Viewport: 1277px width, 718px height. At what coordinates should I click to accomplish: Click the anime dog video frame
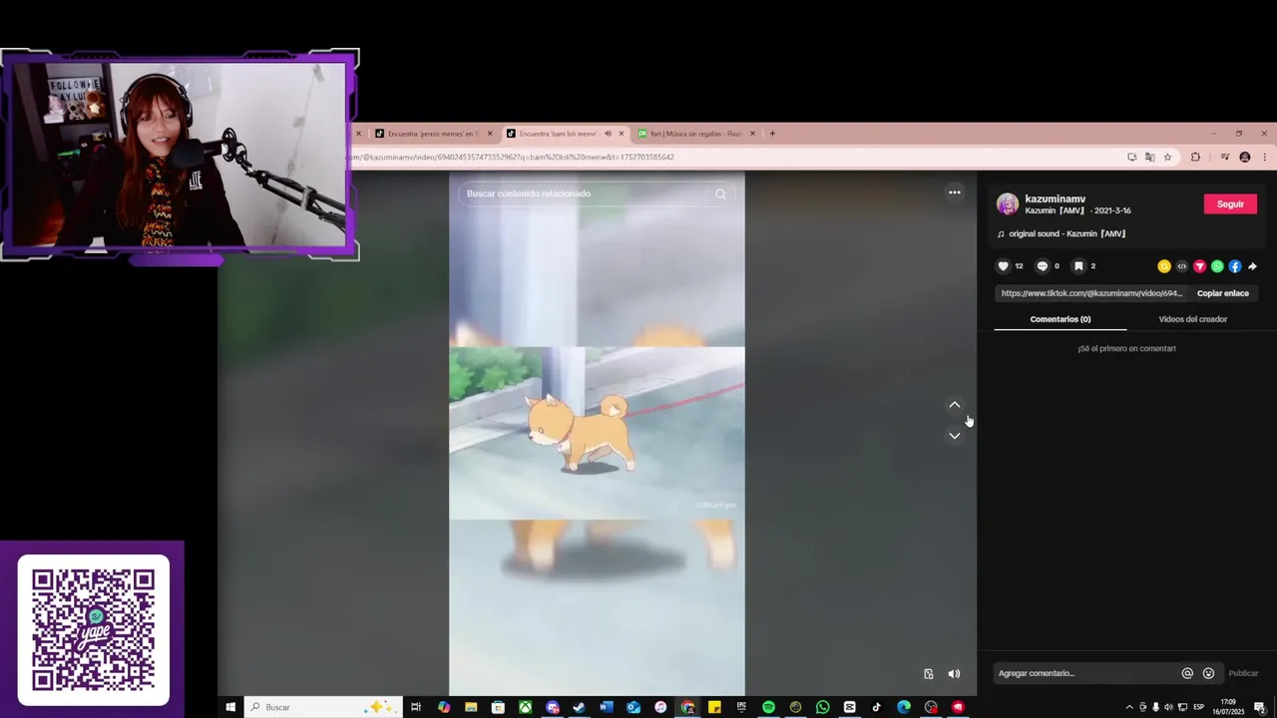(x=597, y=433)
